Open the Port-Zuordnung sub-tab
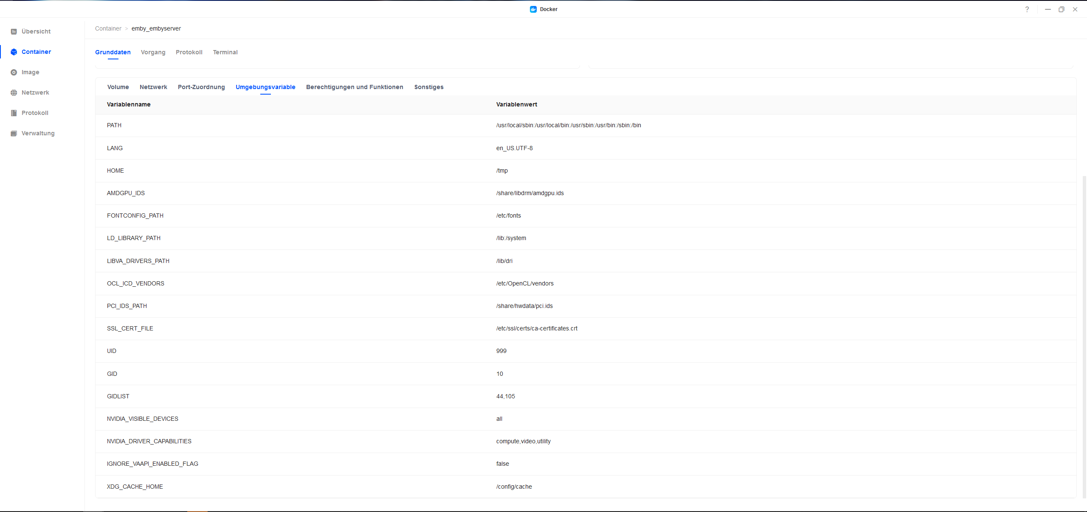Viewport: 1087px width, 512px height. click(x=201, y=87)
